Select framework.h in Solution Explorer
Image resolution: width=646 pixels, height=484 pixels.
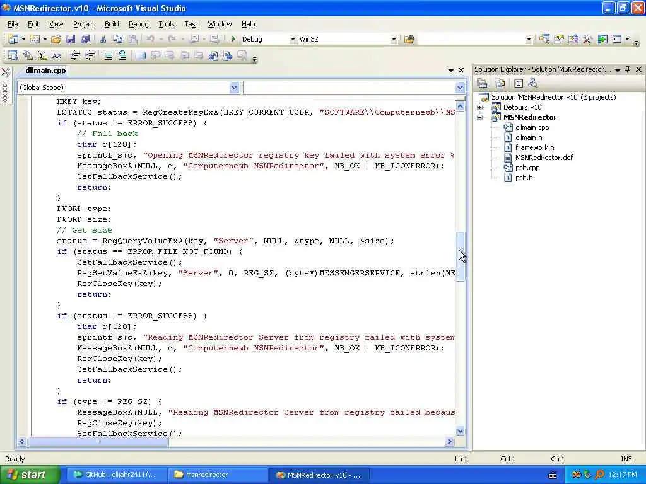(x=534, y=147)
